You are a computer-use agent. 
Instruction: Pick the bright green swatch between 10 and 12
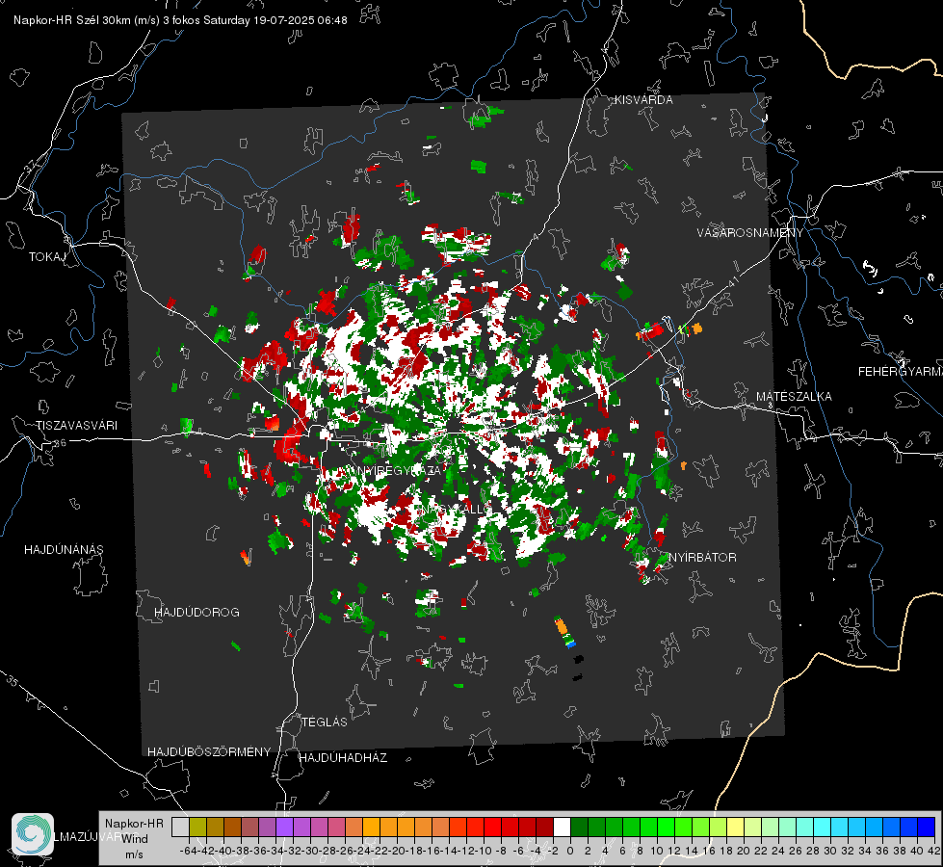point(666,827)
